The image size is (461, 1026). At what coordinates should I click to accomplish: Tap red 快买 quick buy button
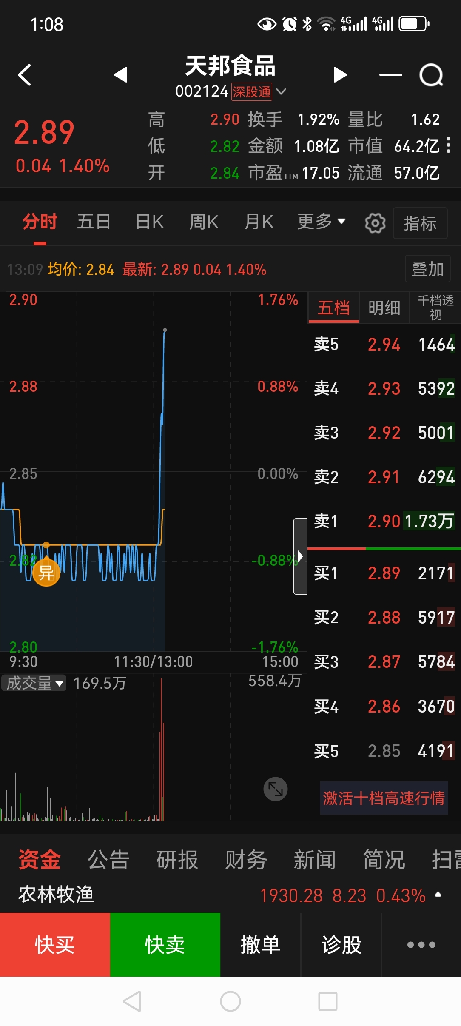coord(55,945)
